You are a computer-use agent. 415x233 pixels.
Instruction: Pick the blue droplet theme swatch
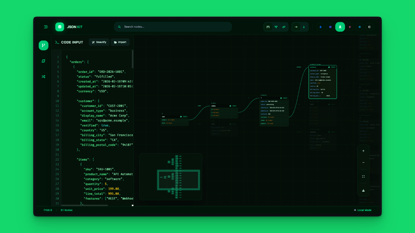tap(321, 27)
